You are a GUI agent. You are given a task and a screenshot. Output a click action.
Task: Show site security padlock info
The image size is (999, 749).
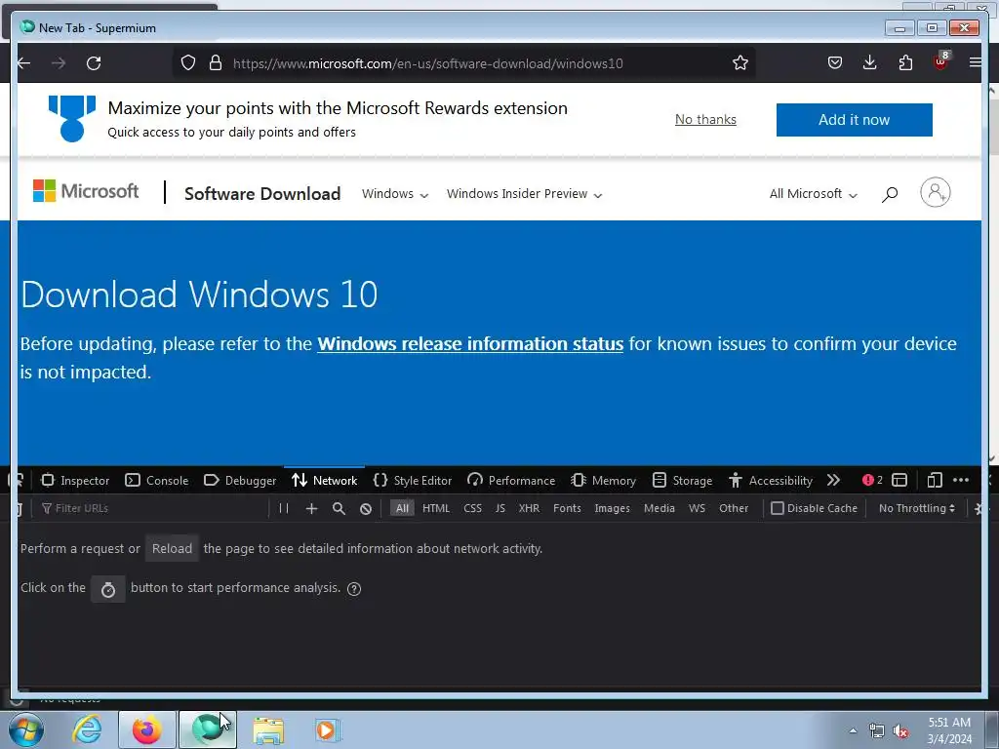216,63
